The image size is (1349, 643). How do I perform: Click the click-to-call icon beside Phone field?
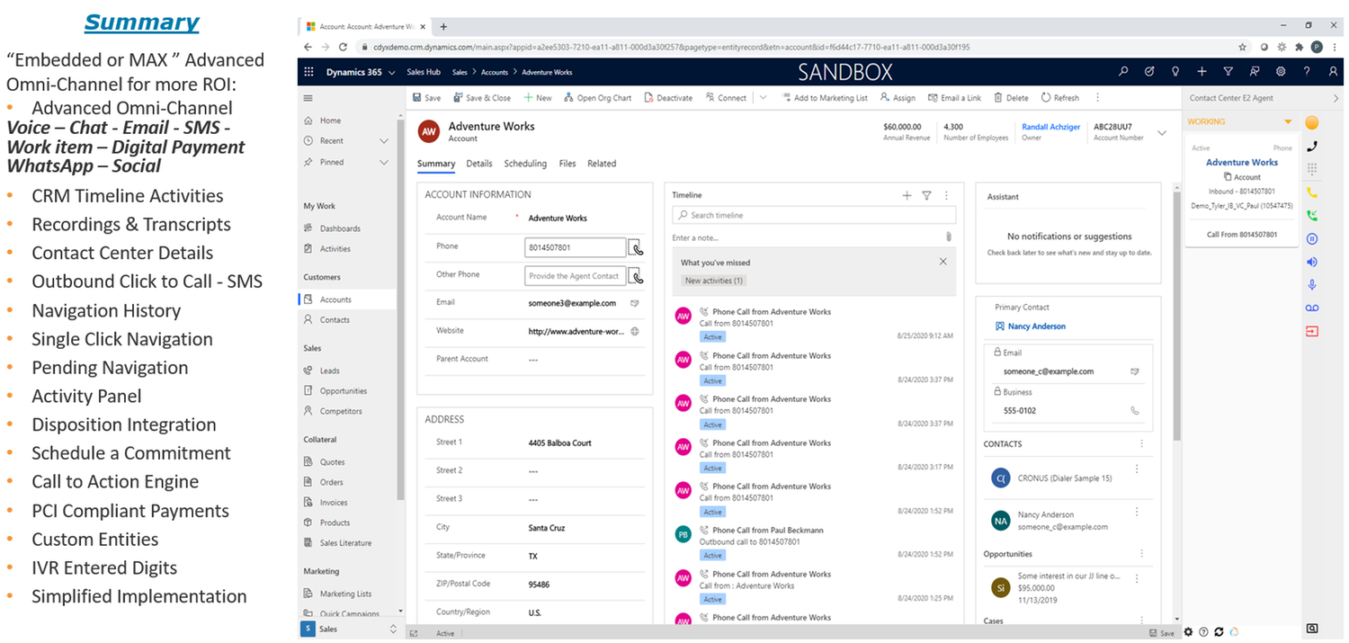[x=635, y=248]
